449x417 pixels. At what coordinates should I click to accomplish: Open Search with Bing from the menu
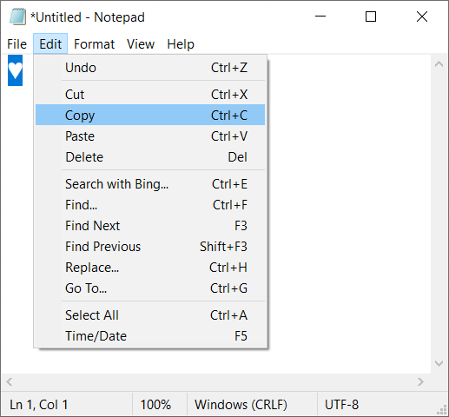[150, 184]
